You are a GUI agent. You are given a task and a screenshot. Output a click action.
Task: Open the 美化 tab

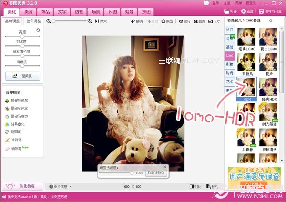click(12, 12)
